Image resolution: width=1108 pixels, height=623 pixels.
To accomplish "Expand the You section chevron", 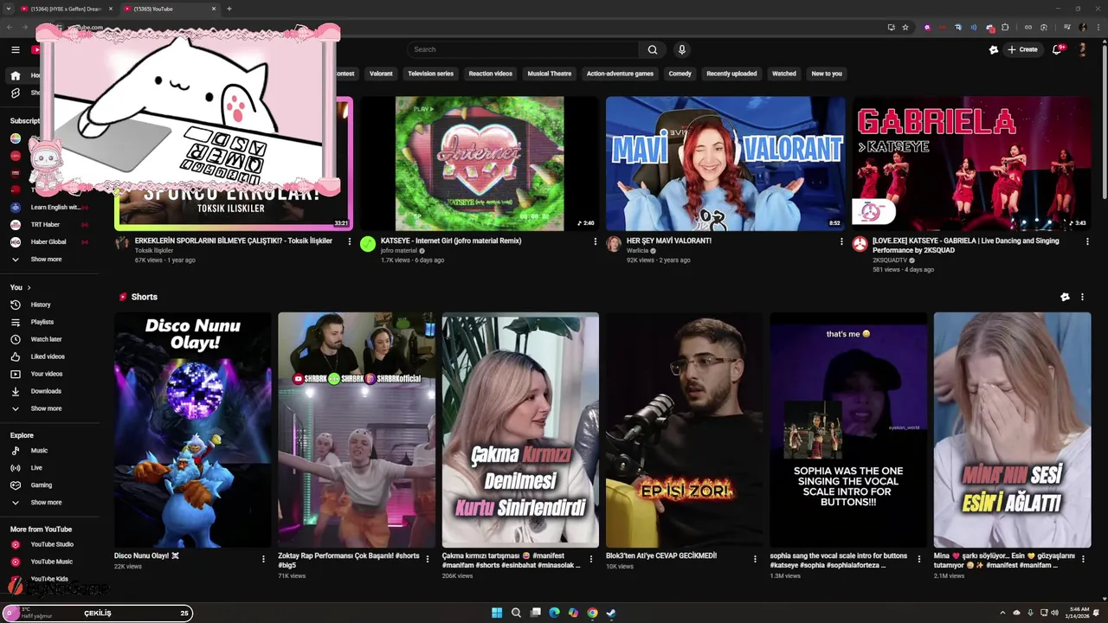I will point(29,287).
